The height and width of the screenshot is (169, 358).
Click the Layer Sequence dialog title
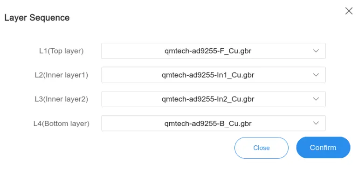point(37,18)
